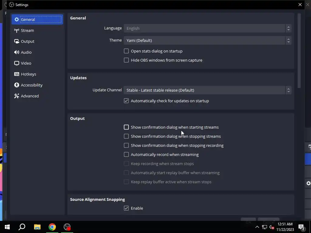Switch to the Video settings tab
Viewport: 311px width, 233px height.
coord(37,63)
